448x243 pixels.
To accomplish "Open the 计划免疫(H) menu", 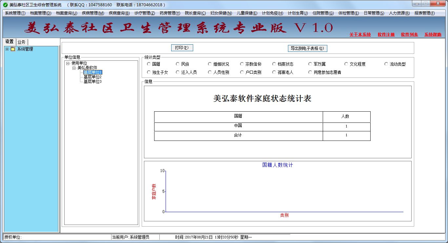I will point(273,13).
